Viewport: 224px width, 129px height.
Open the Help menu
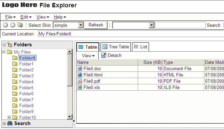pyautogui.click(x=60, y=17)
